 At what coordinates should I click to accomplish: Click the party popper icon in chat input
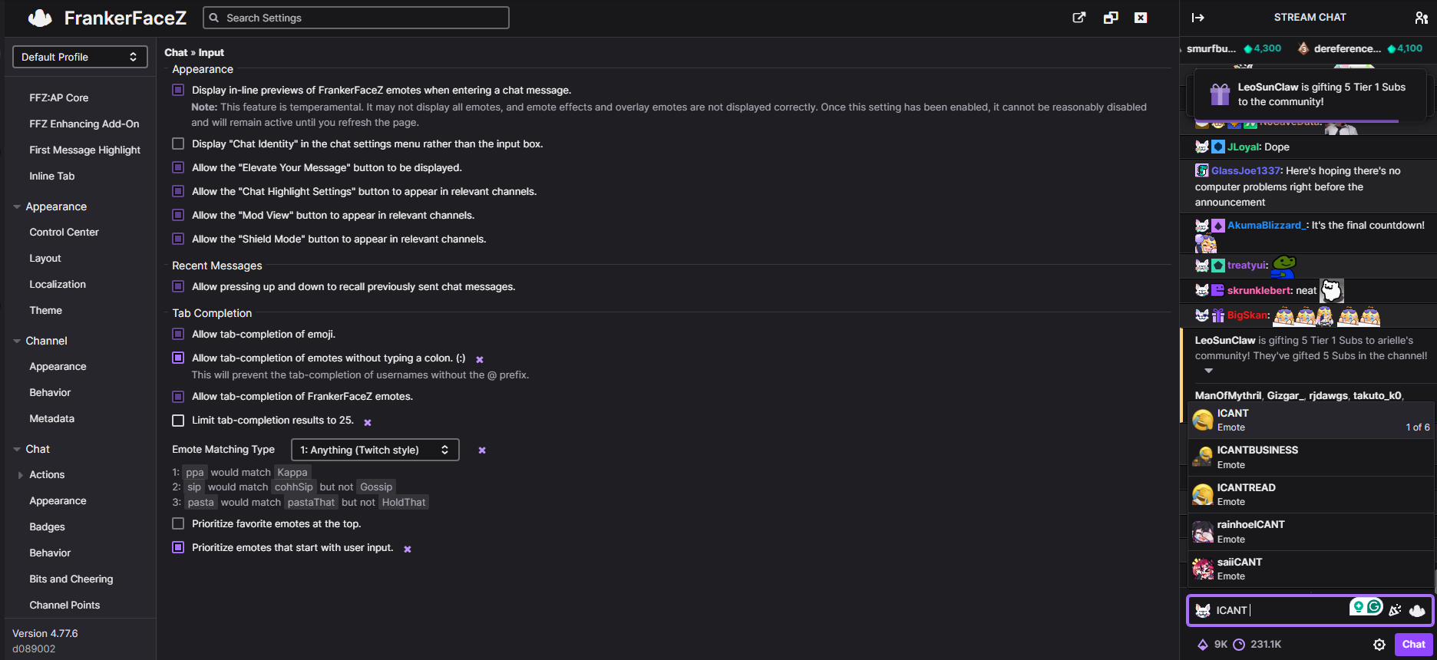coord(1396,611)
